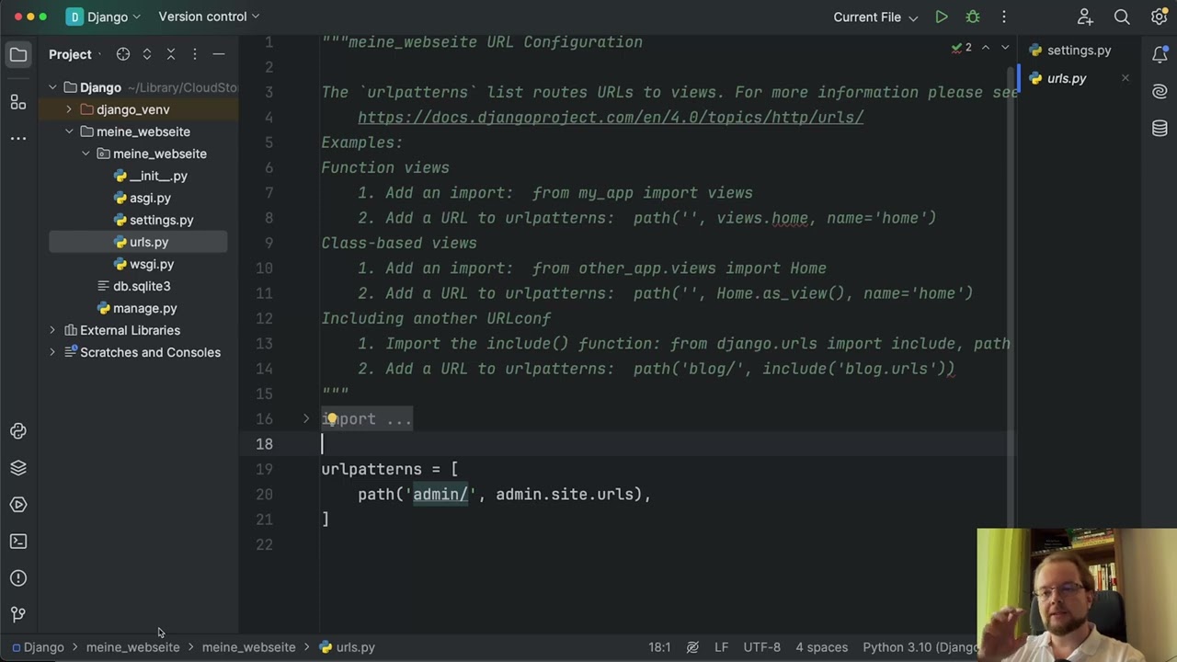Click the Collapse All icon in the Project panel

[x=171, y=54]
